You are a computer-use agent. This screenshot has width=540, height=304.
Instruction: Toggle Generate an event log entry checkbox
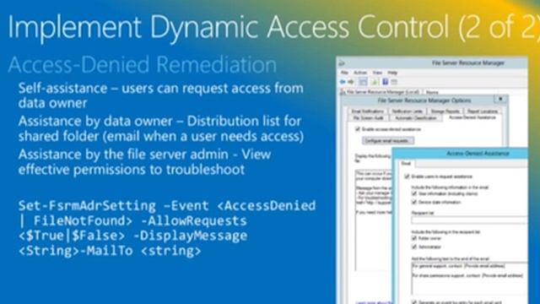(414, 302)
